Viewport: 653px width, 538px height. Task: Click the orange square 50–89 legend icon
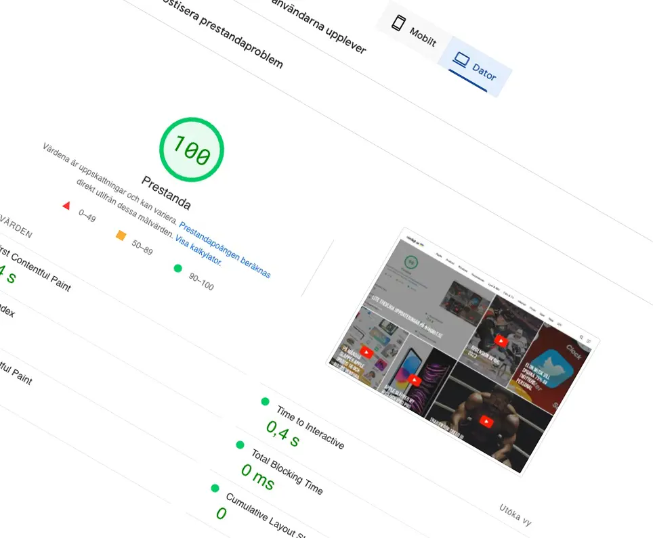coord(121,236)
